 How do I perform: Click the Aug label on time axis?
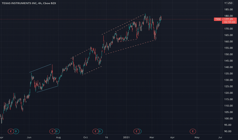coord(58,137)
